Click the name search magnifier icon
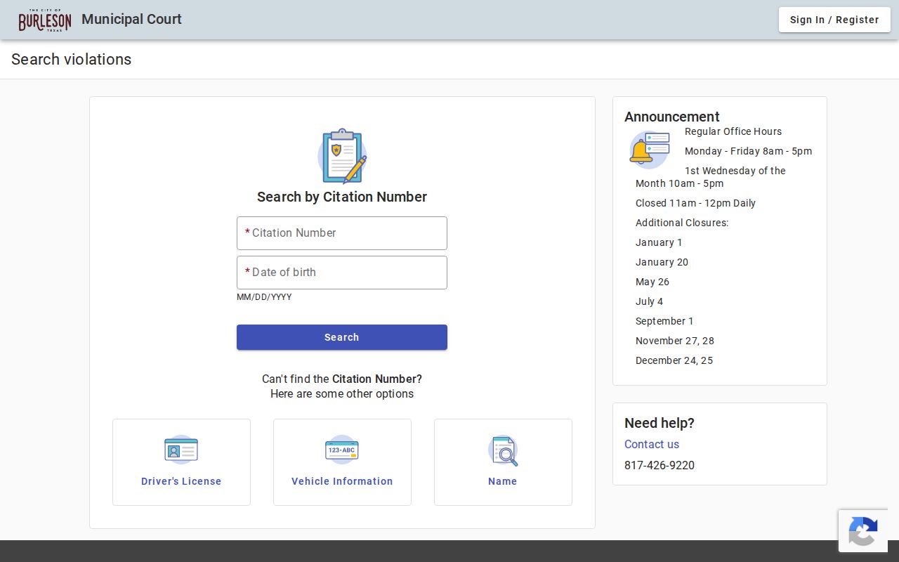The height and width of the screenshot is (562, 899). (x=503, y=450)
